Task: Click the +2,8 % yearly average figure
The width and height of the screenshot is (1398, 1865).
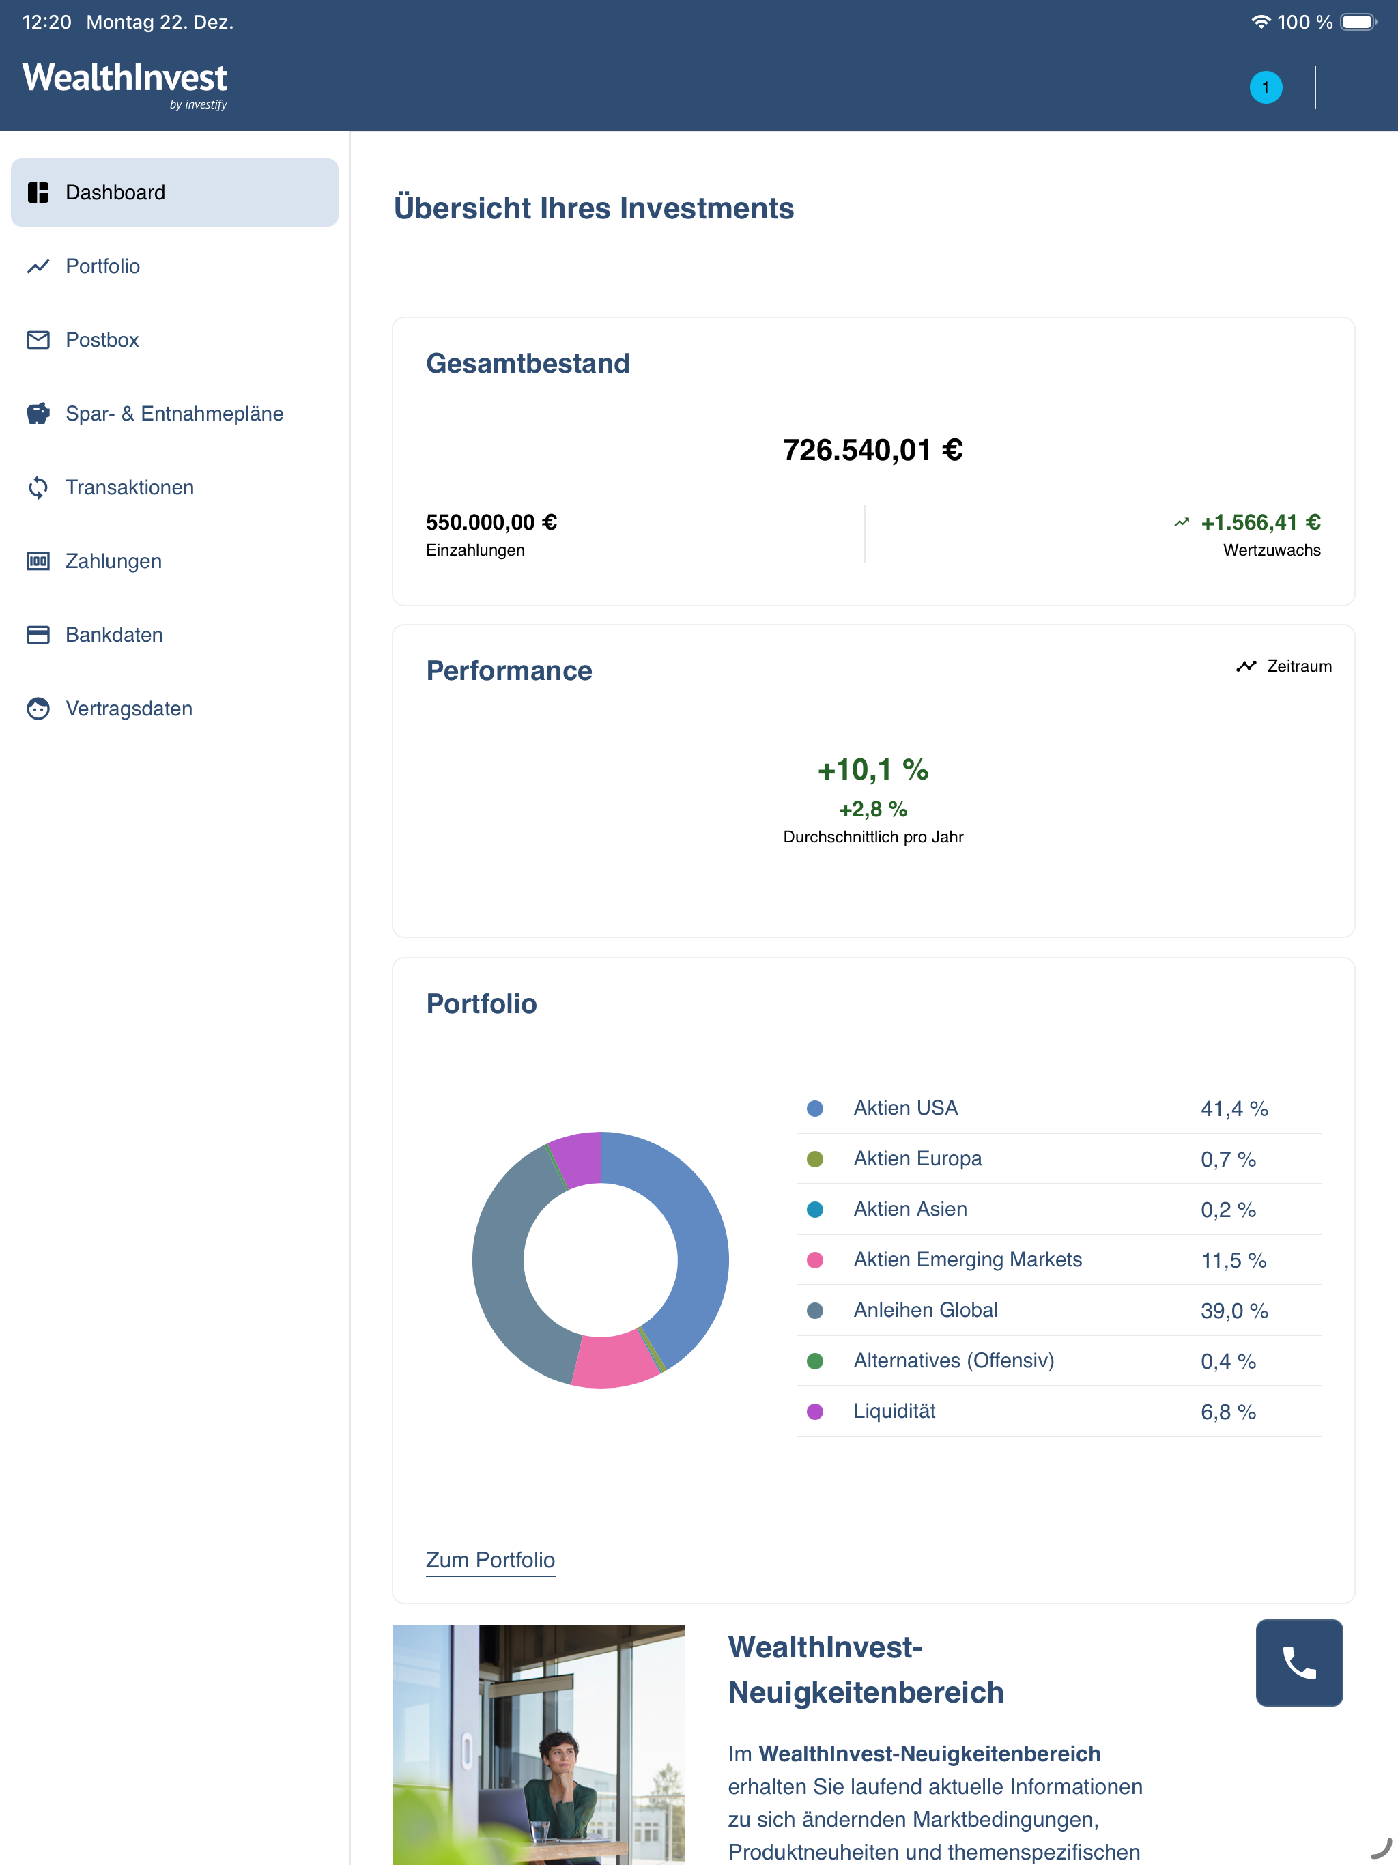Action: point(872,810)
